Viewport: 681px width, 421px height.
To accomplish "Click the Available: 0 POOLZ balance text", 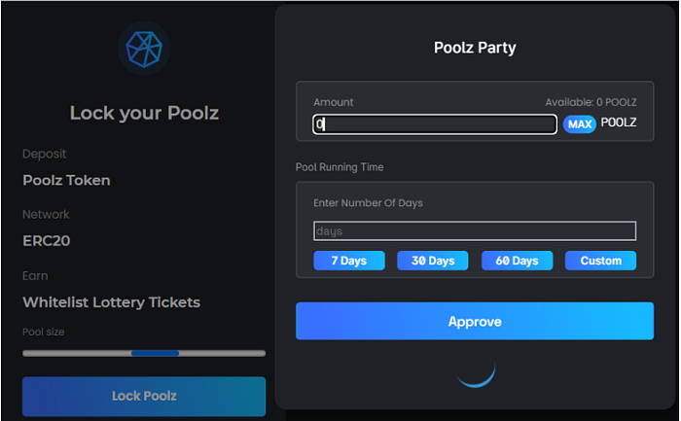I will click(590, 102).
